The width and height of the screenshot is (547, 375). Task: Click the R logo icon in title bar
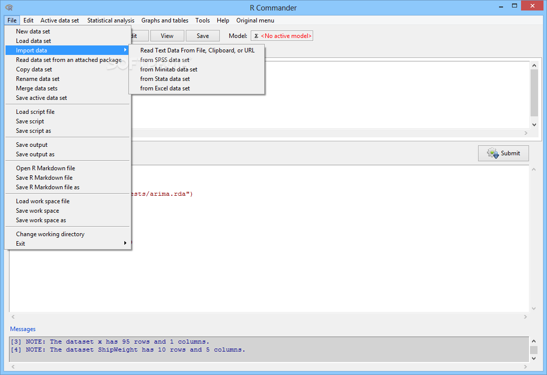click(9, 7)
